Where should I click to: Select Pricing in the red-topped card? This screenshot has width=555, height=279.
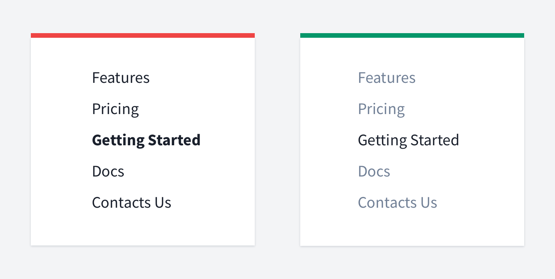coord(115,109)
